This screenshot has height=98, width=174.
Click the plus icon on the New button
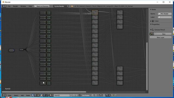(155, 34)
